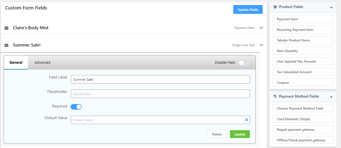Click the grid icon in Default Value field
Viewport: 341px width, 148px height.
(x=247, y=120)
